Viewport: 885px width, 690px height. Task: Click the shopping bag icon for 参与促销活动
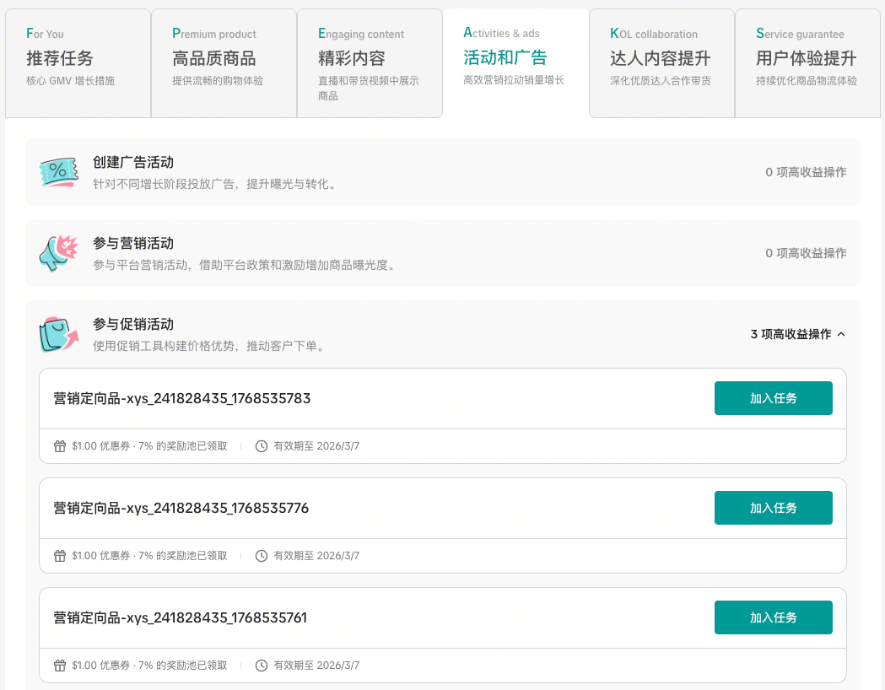tap(58, 334)
